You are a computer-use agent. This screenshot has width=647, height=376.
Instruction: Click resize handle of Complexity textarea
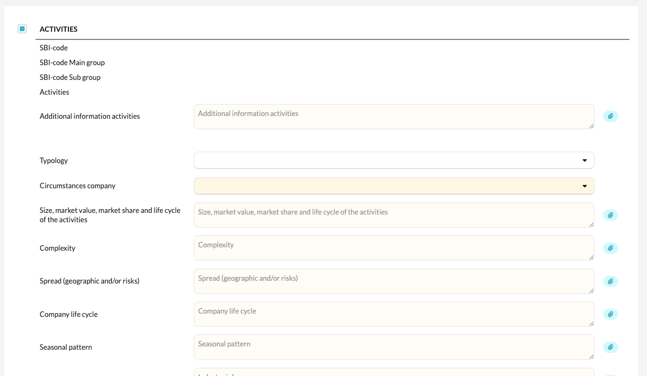coord(591,258)
